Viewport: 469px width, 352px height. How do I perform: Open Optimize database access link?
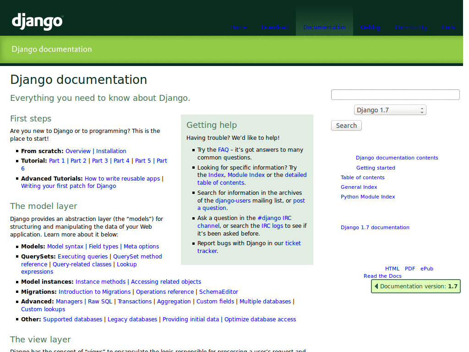[x=260, y=319]
